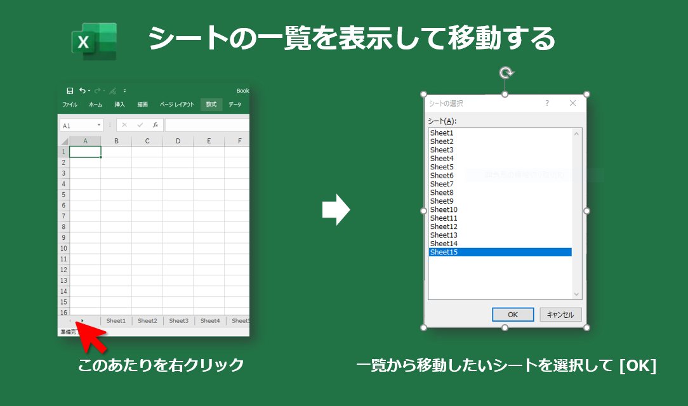Select Sheet14 in the sheet list
The image size is (688, 406).
(x=500, y=244)
